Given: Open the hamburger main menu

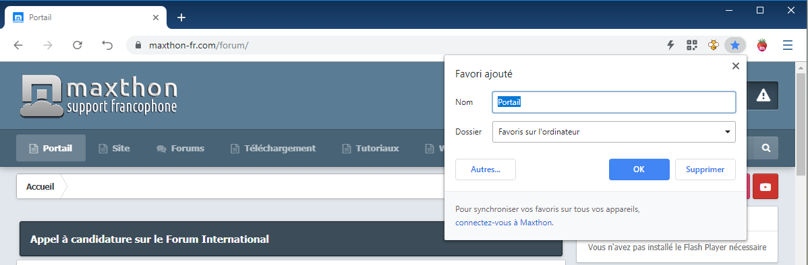Looking at the screenshot, I should 787,45.
